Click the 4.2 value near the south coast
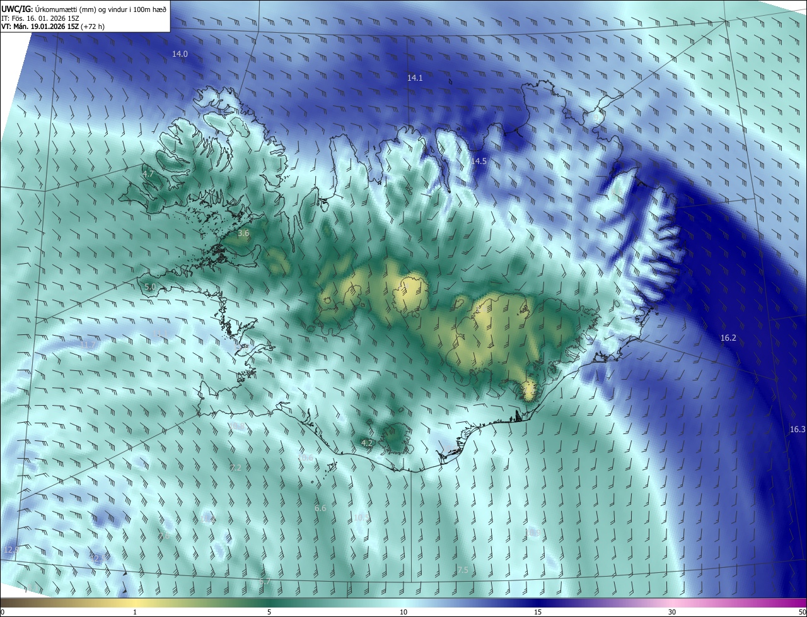Viewport: 807px width, 617px height. coord(367,444)
